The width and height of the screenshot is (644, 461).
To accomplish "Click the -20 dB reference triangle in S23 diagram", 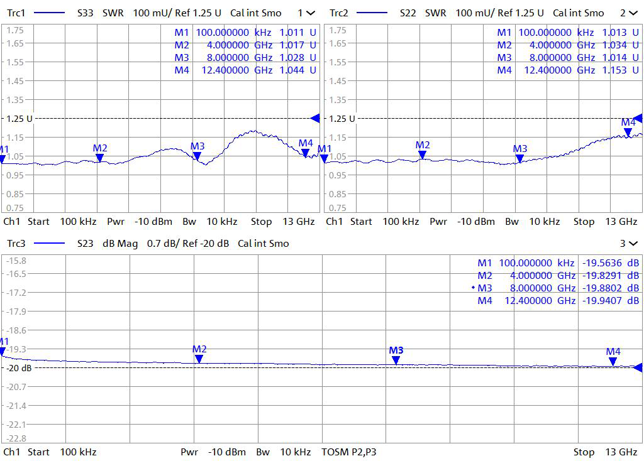I will click(638, 367).
